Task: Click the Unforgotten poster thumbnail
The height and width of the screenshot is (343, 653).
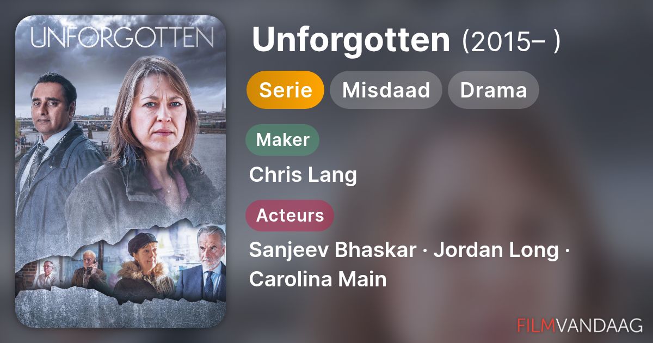Action: click(x=120, y=171)
